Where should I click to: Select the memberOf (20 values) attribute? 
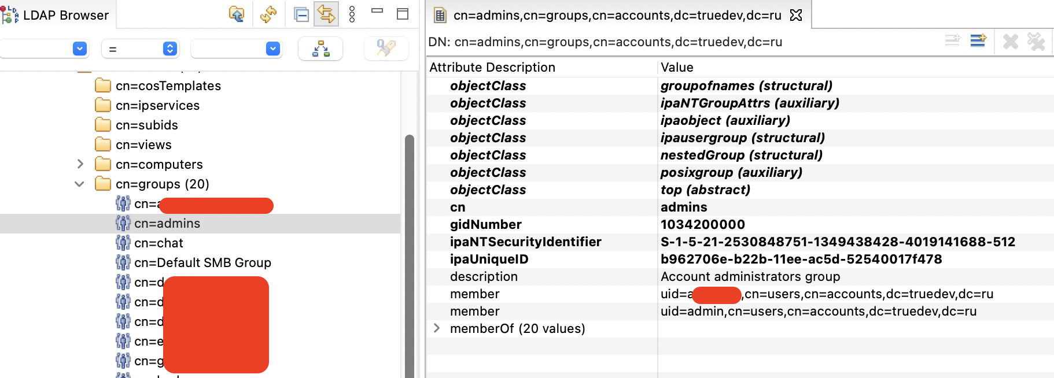point(518,328)
